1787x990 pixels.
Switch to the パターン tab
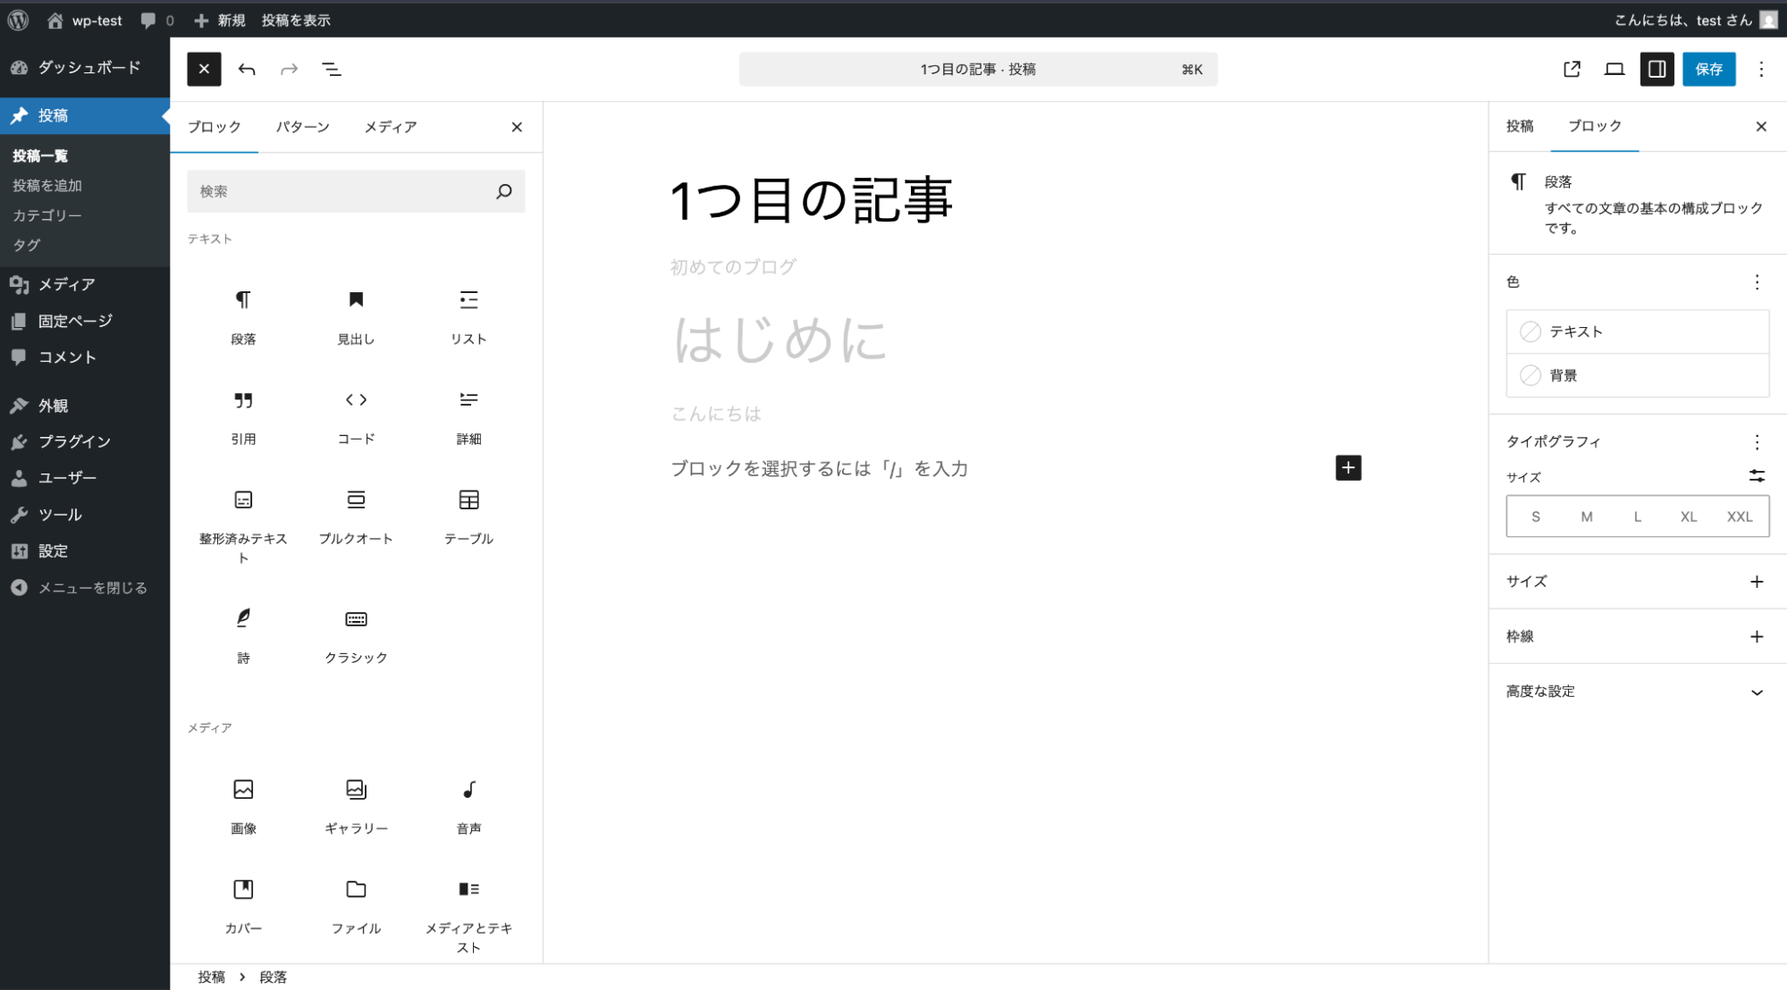click(x=302, y=127)
